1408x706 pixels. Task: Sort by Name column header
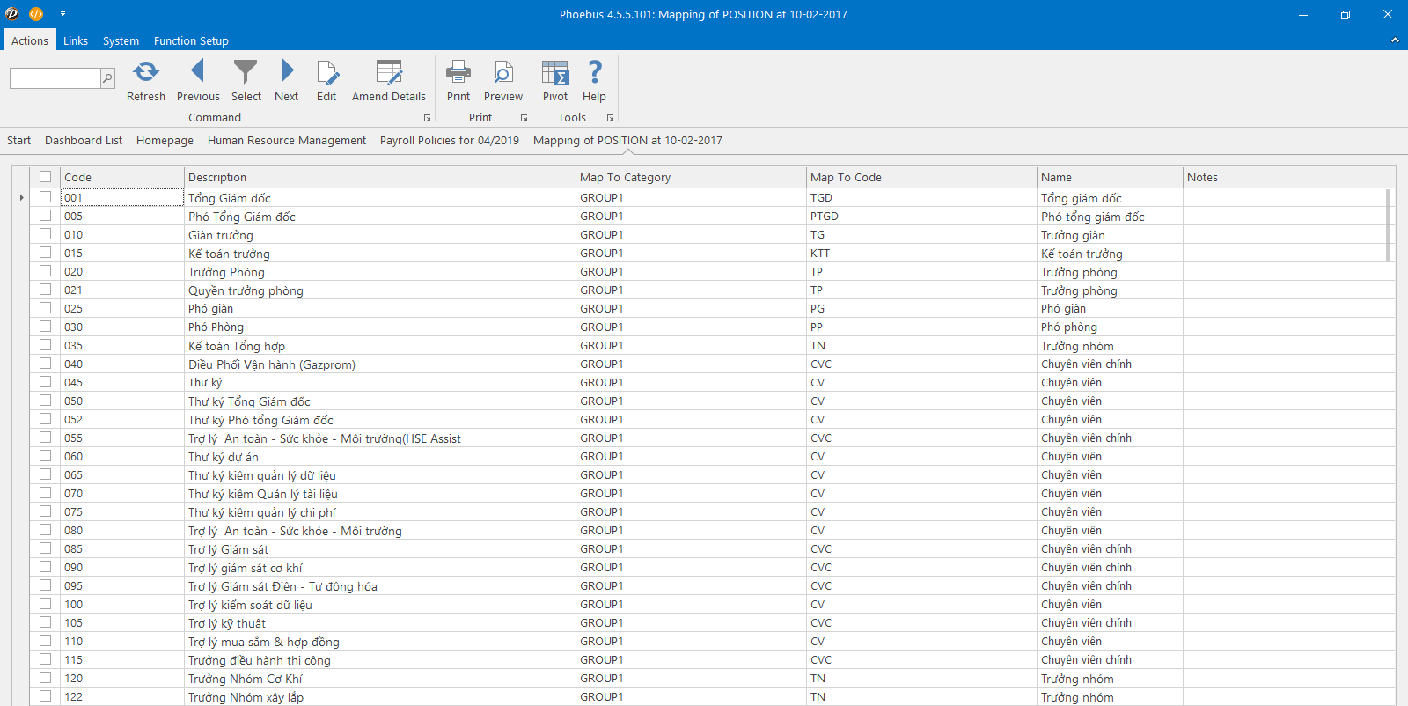(x=1110, y=177)
